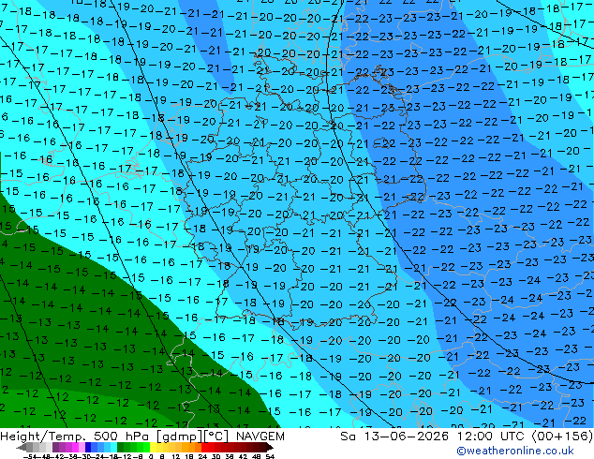Click the yellow 0 degree legend swatch
This screenshot has height=459, width=594.
click(153, 447)
